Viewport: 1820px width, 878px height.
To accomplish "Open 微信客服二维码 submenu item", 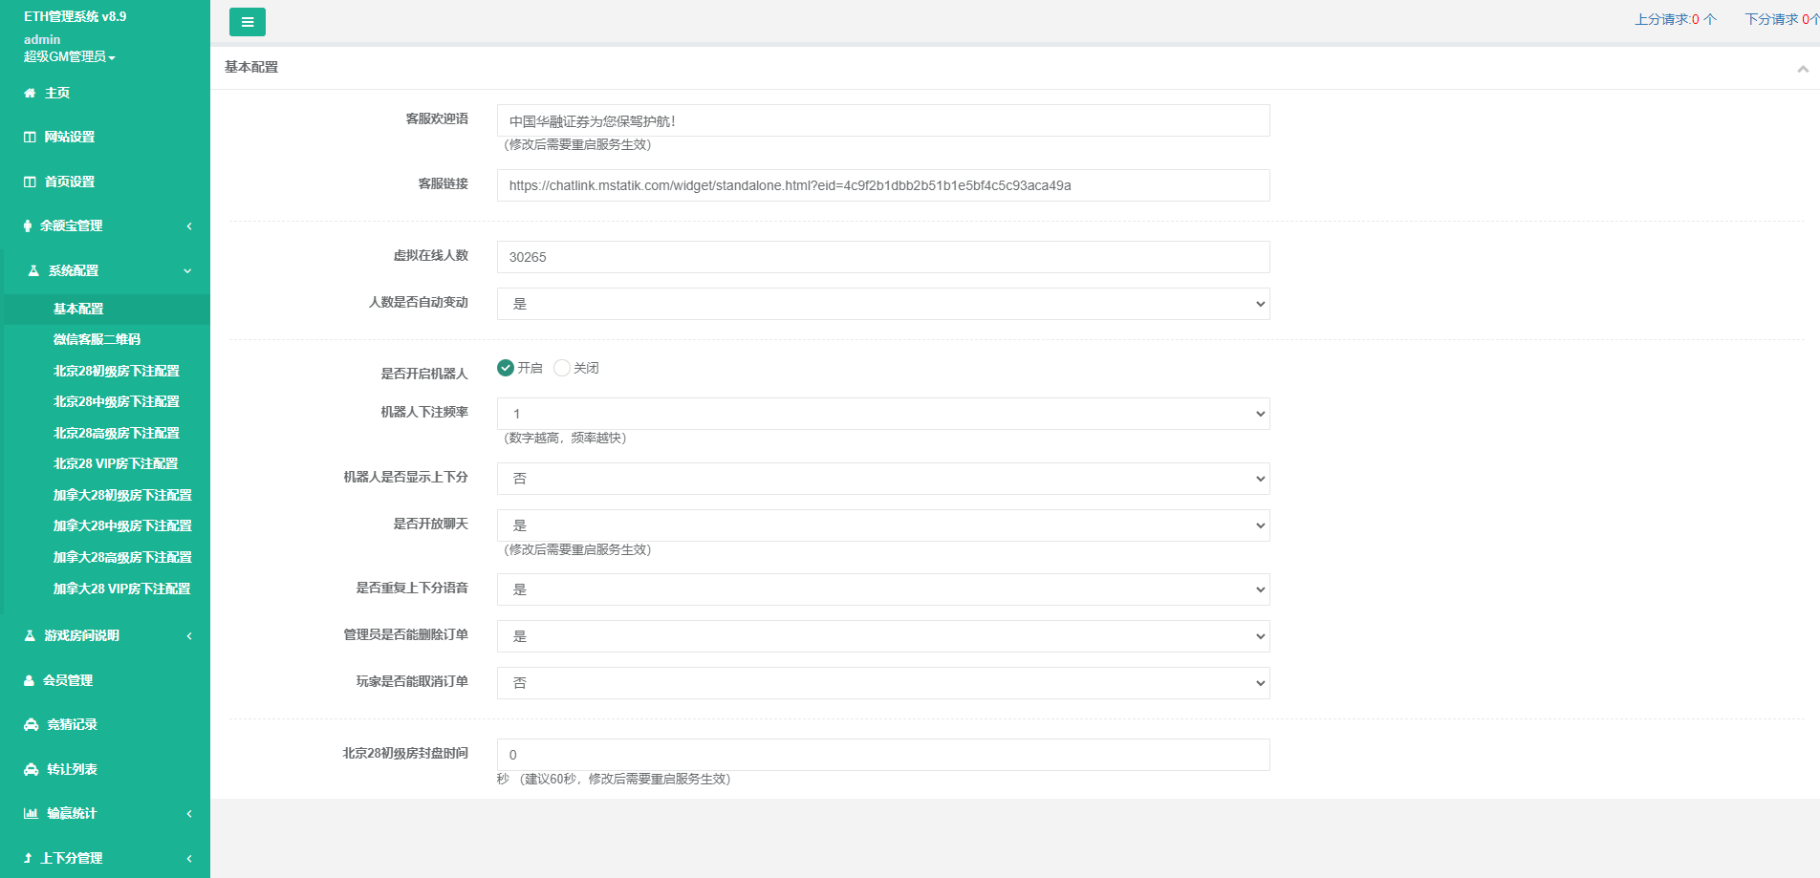I will (97, 339).
